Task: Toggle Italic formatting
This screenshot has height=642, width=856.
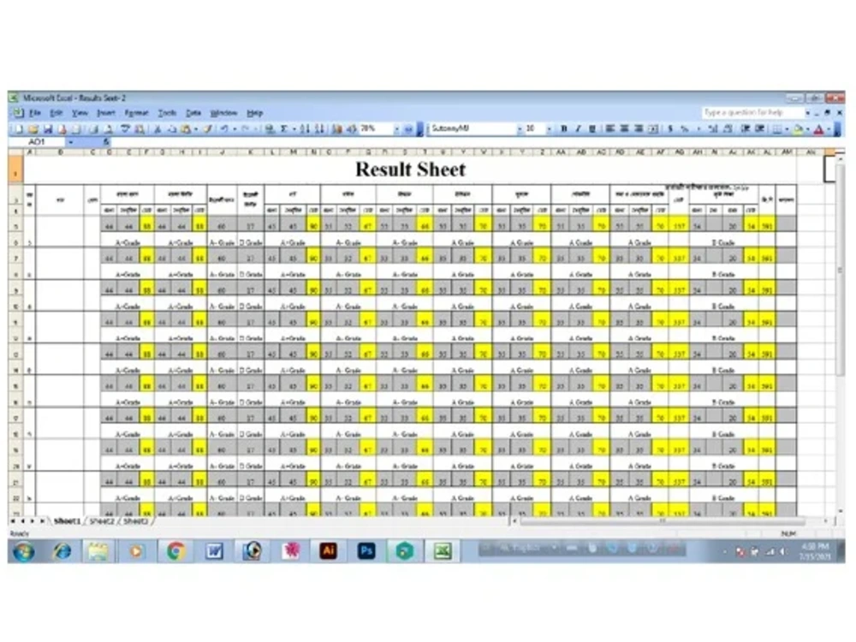Action: [578, 129]
